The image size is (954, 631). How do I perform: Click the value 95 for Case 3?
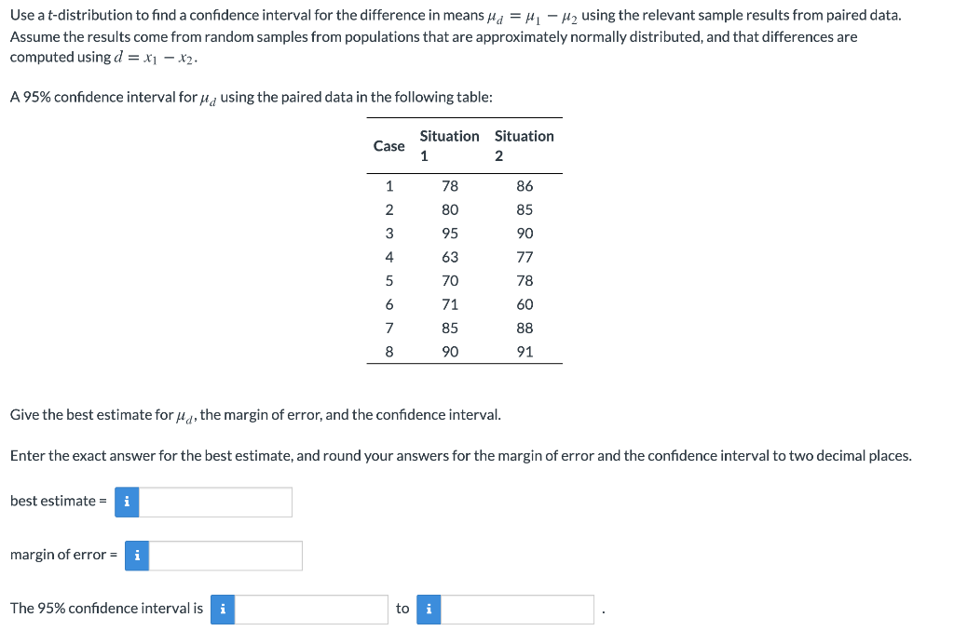[450, 233]
